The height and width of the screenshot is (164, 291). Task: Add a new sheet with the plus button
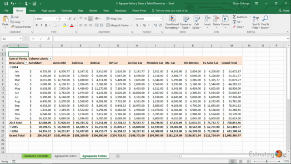pos(118,156)
